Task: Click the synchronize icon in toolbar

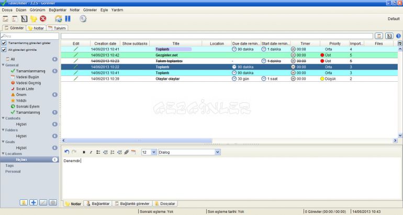Action: [x=59, y=18]
